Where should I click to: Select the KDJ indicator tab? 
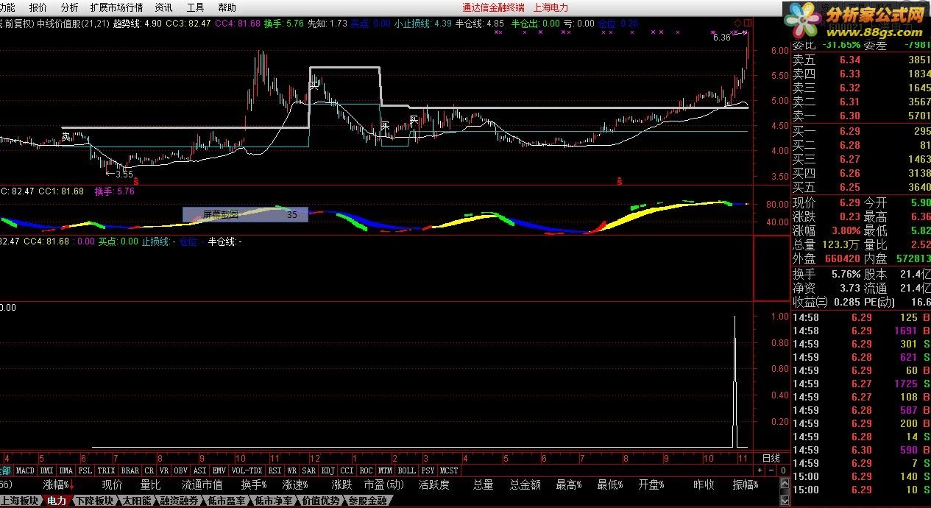coord(328,470)
